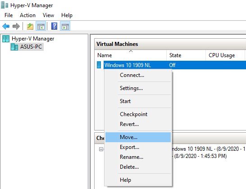
Task: Choose Revert... from the context menu
Action: [x=138, y=124]
